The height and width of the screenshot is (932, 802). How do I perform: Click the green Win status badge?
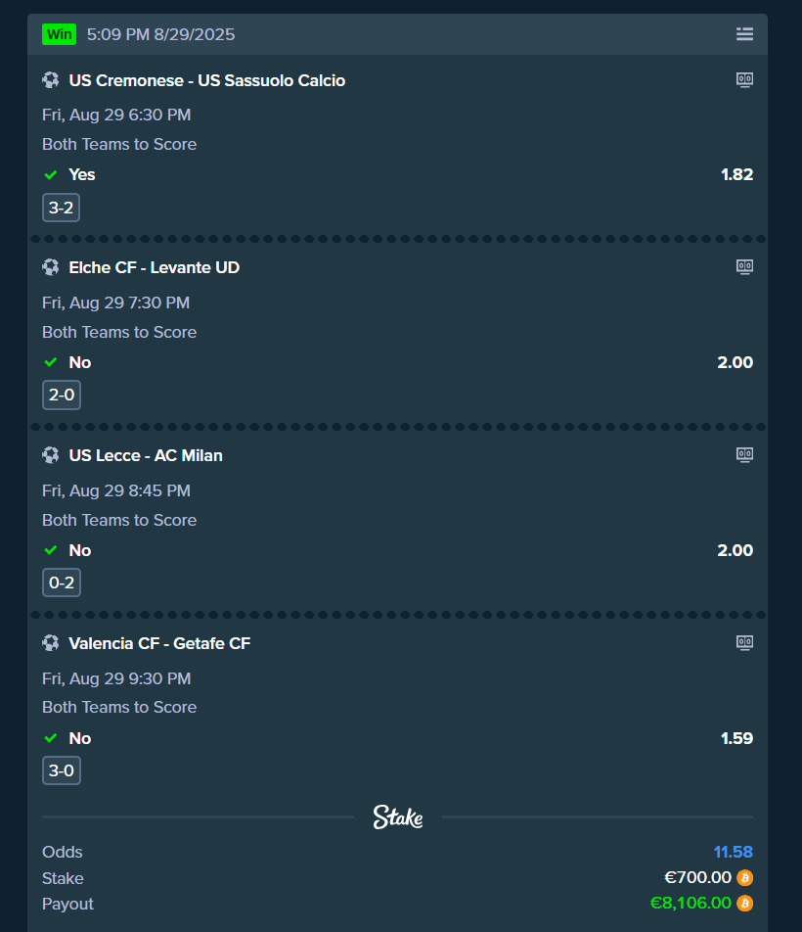[x=59, y=34]
